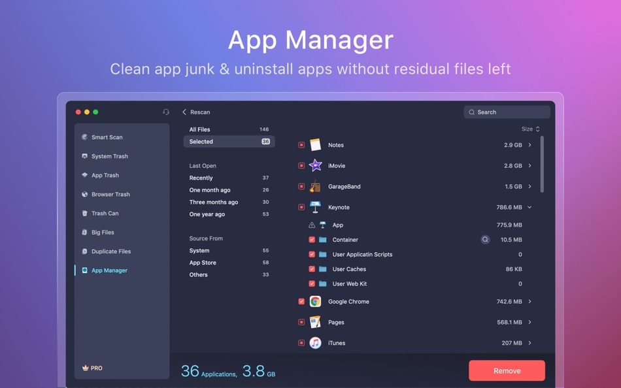Click the User Applicatin Scripts folder icon
Screen dimensions: 621x388
tap(323, 254)
